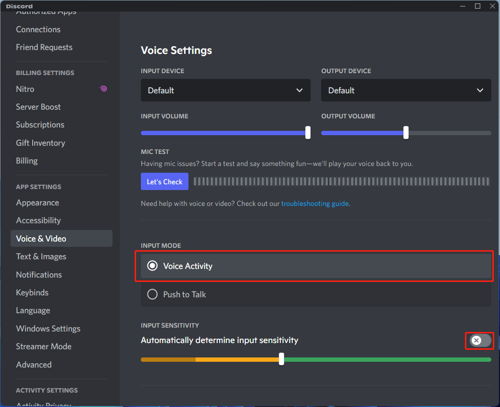
Task: Select the Push to Talk radio button
Action: [x=152, y=294]
